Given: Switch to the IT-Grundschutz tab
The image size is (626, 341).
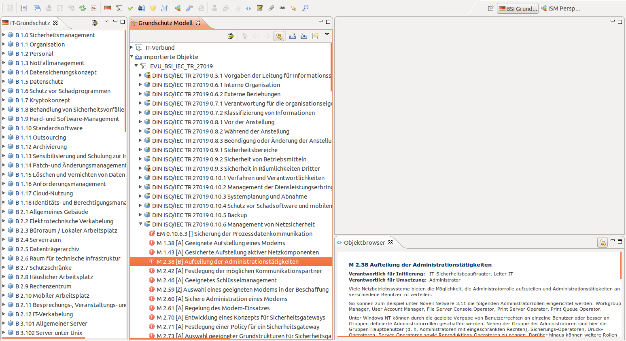Looking at the screenshot, I should point(30,23).
